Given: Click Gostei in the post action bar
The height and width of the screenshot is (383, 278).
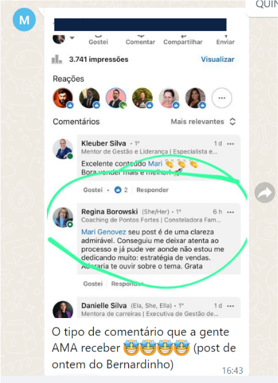Looking at the screenshot, I should [x=98, y=42].
